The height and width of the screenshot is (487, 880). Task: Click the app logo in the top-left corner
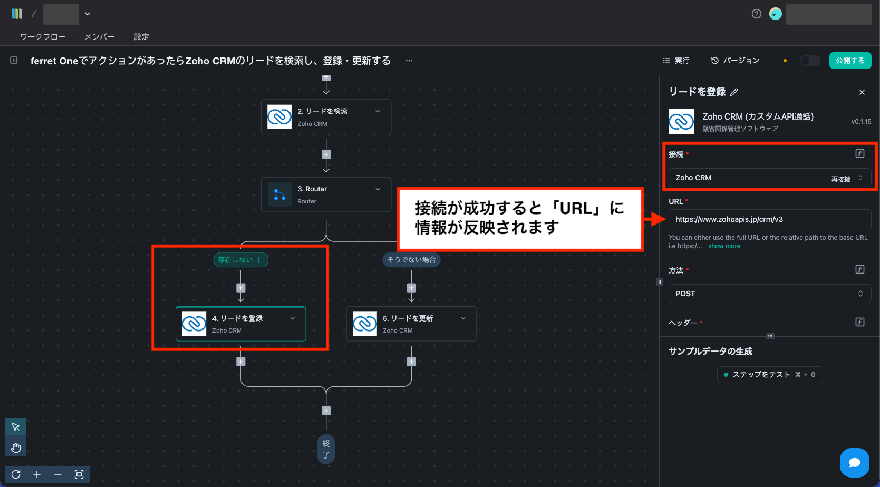[x=17, y=14]
